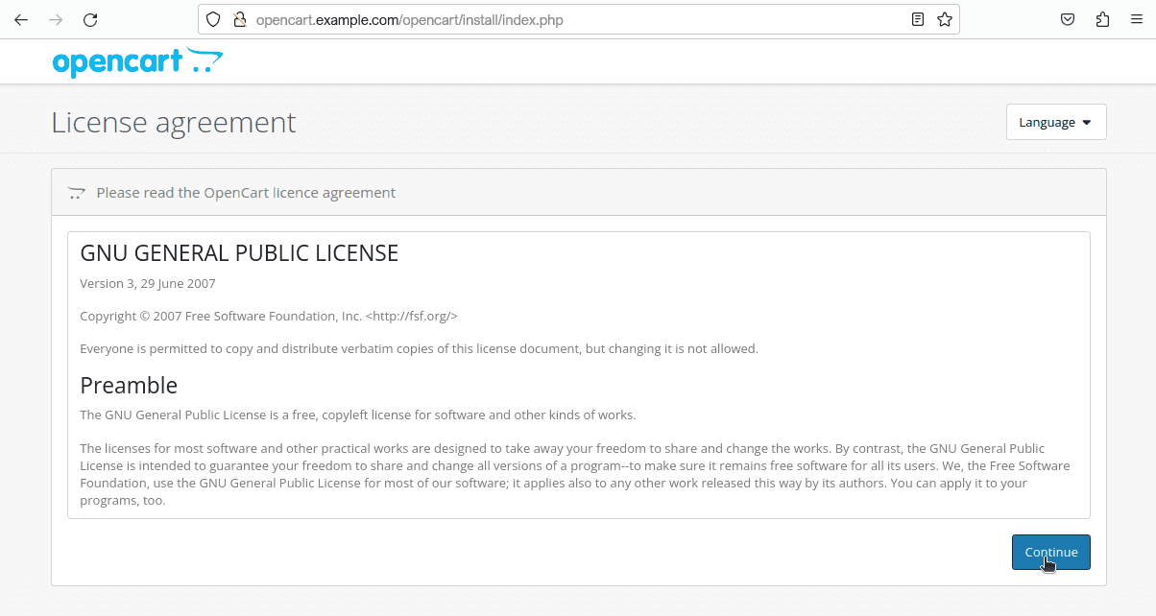Click the Copyright 2007 Free Software Foundation line
Image resolution: width=1156 pixels, height=616 pixels.
(269, 316)
